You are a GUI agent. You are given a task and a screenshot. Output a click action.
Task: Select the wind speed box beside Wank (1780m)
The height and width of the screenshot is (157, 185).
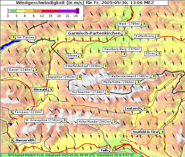pyautogui.click(x=144, y=24)
